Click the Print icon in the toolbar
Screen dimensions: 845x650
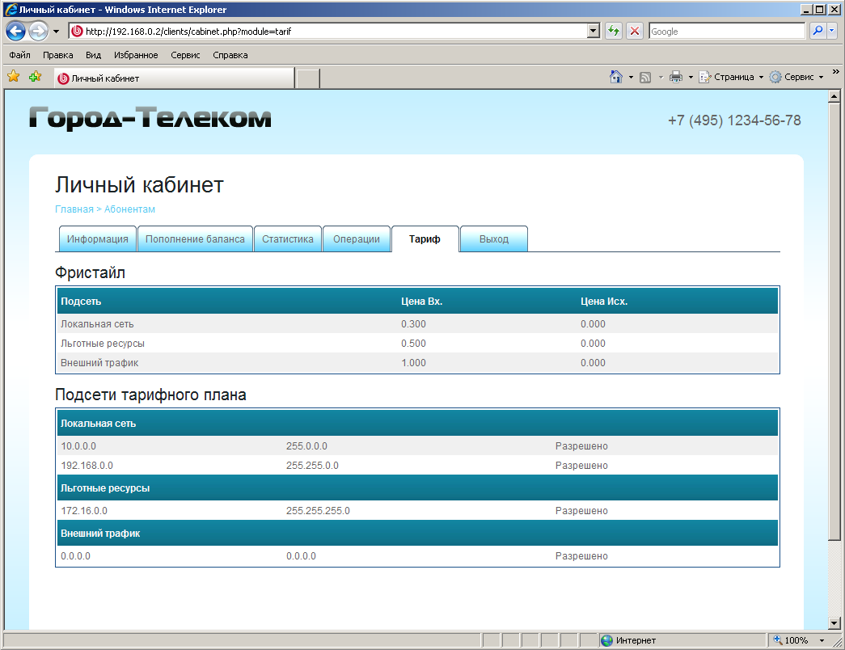click(676, 77)
